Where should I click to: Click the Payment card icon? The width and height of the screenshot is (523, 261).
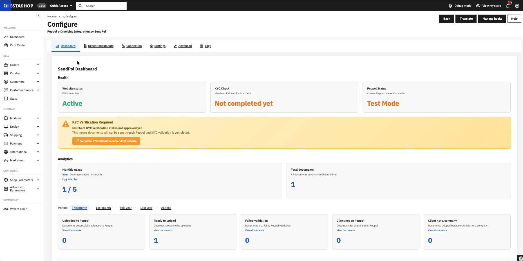6,143
